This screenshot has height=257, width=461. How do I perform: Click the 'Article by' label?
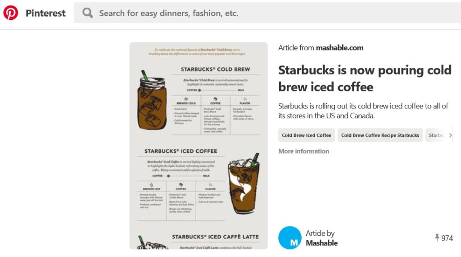(x=320, y=233)
